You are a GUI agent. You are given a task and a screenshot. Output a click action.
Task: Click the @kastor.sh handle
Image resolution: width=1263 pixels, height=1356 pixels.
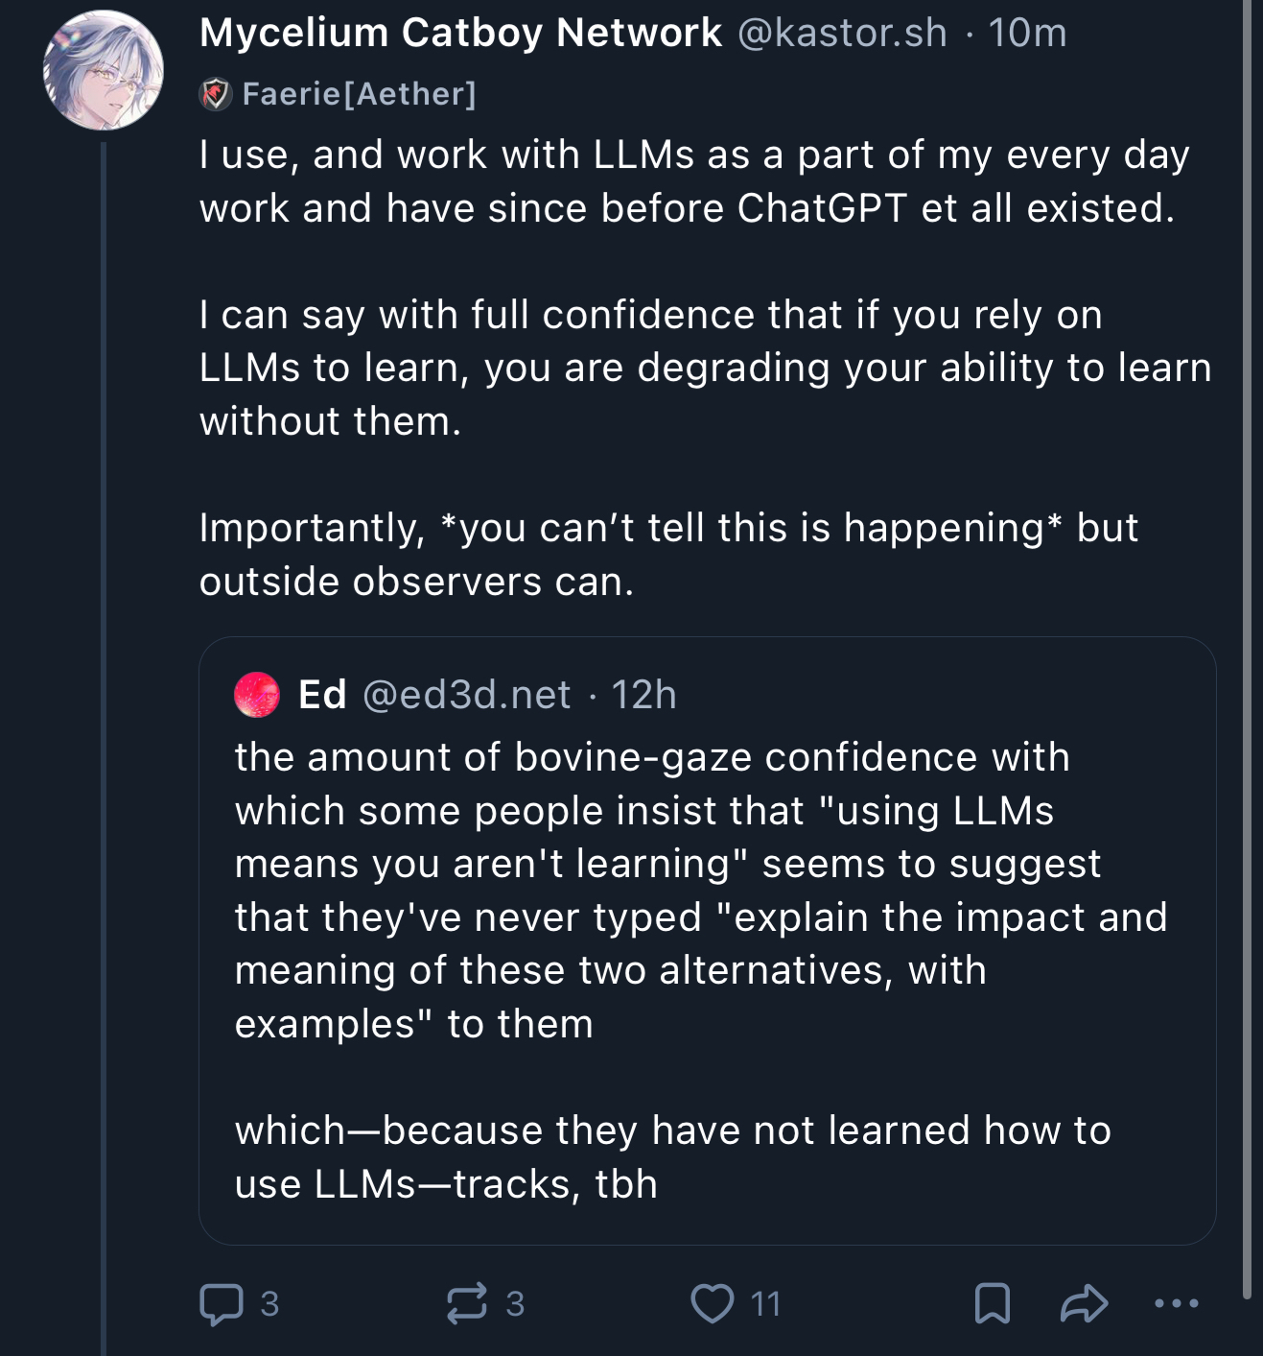[x=842, y=34]
